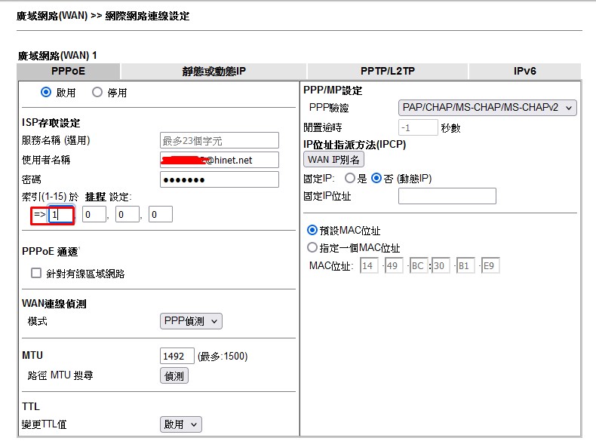This screenshot has width=596, height=447.
Task: Open the PPTP/L2TP tab
Action: coord(386,72)
